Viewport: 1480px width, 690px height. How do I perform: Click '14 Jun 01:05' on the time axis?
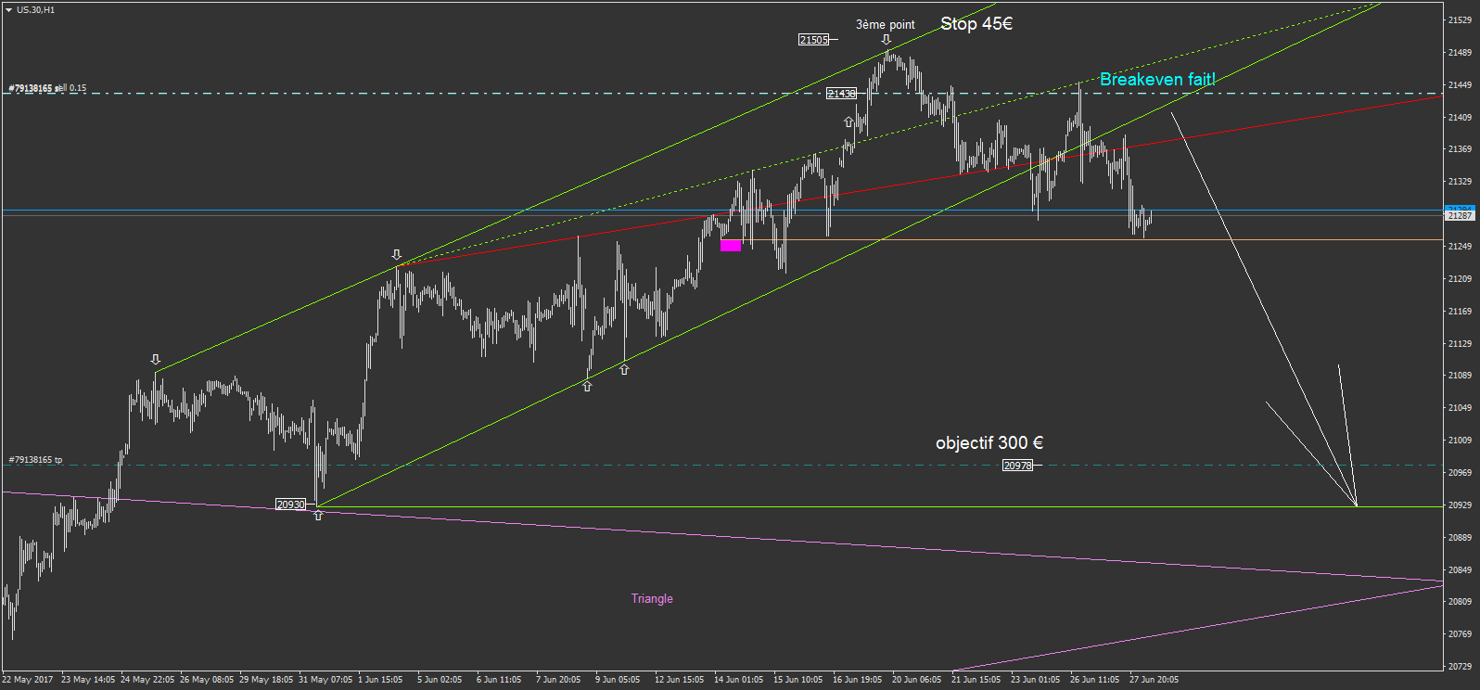(x=738, y=680)
